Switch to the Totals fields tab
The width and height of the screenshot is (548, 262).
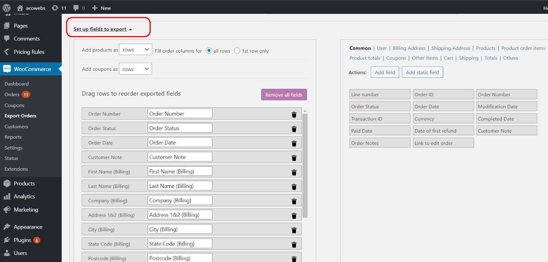pyautogui.click(x=490, y=58)
